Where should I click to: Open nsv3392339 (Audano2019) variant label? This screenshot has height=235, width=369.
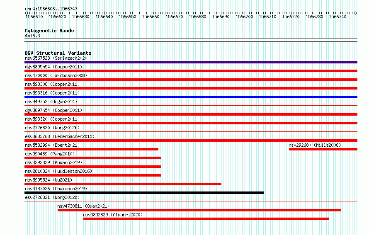tap(53, 162)
